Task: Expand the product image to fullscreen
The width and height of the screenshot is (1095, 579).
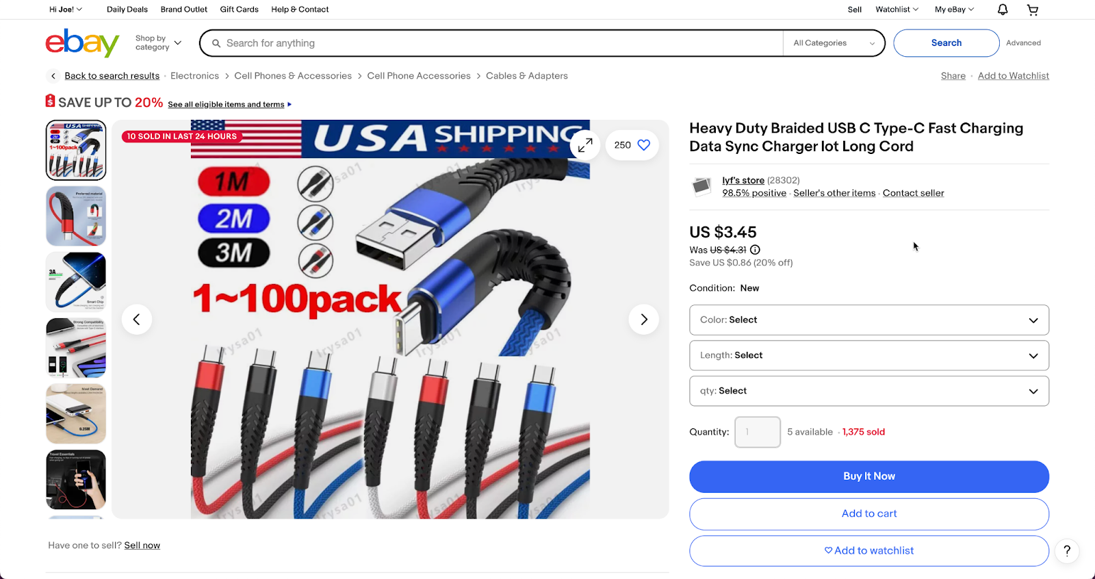Action: pyautogui.click(x=585, y=145)
